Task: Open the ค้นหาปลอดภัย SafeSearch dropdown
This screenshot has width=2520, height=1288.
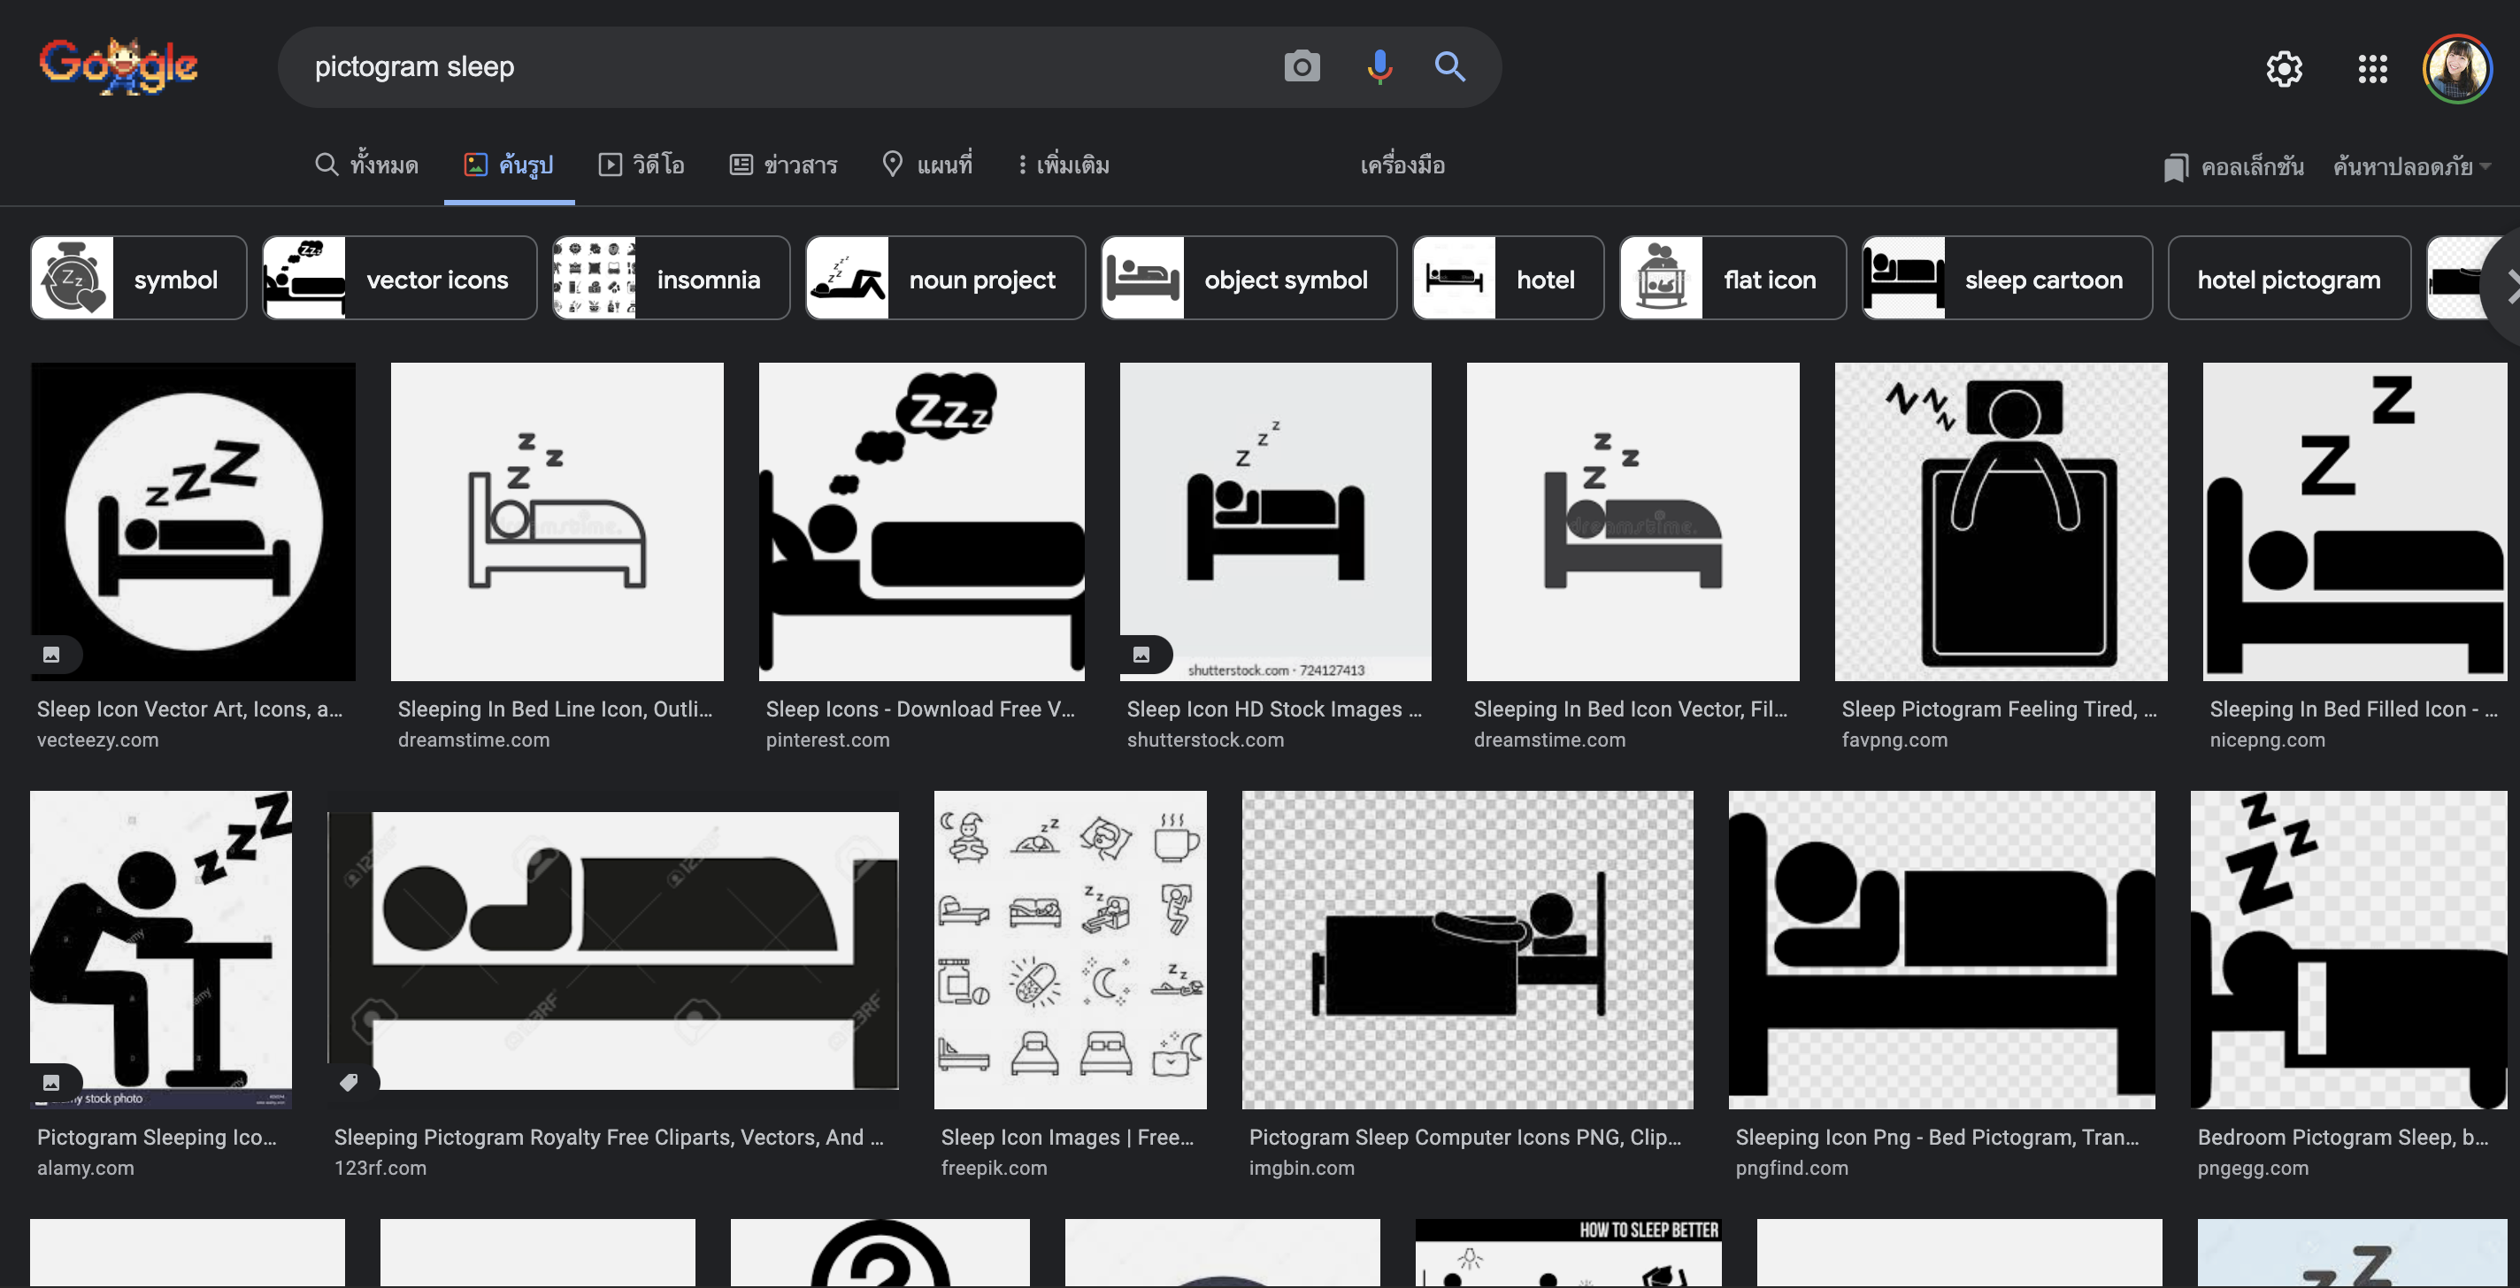Action: pos(2415,165)
